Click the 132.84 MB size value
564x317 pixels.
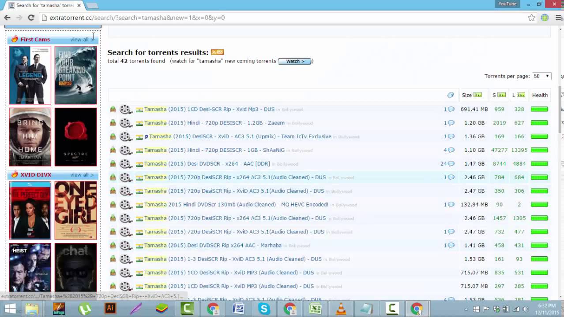tap(474, 205)
